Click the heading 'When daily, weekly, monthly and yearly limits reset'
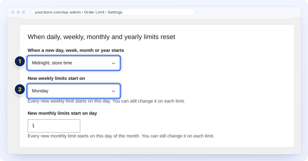The height and width of the screenshot is (161, 308). 101,37
